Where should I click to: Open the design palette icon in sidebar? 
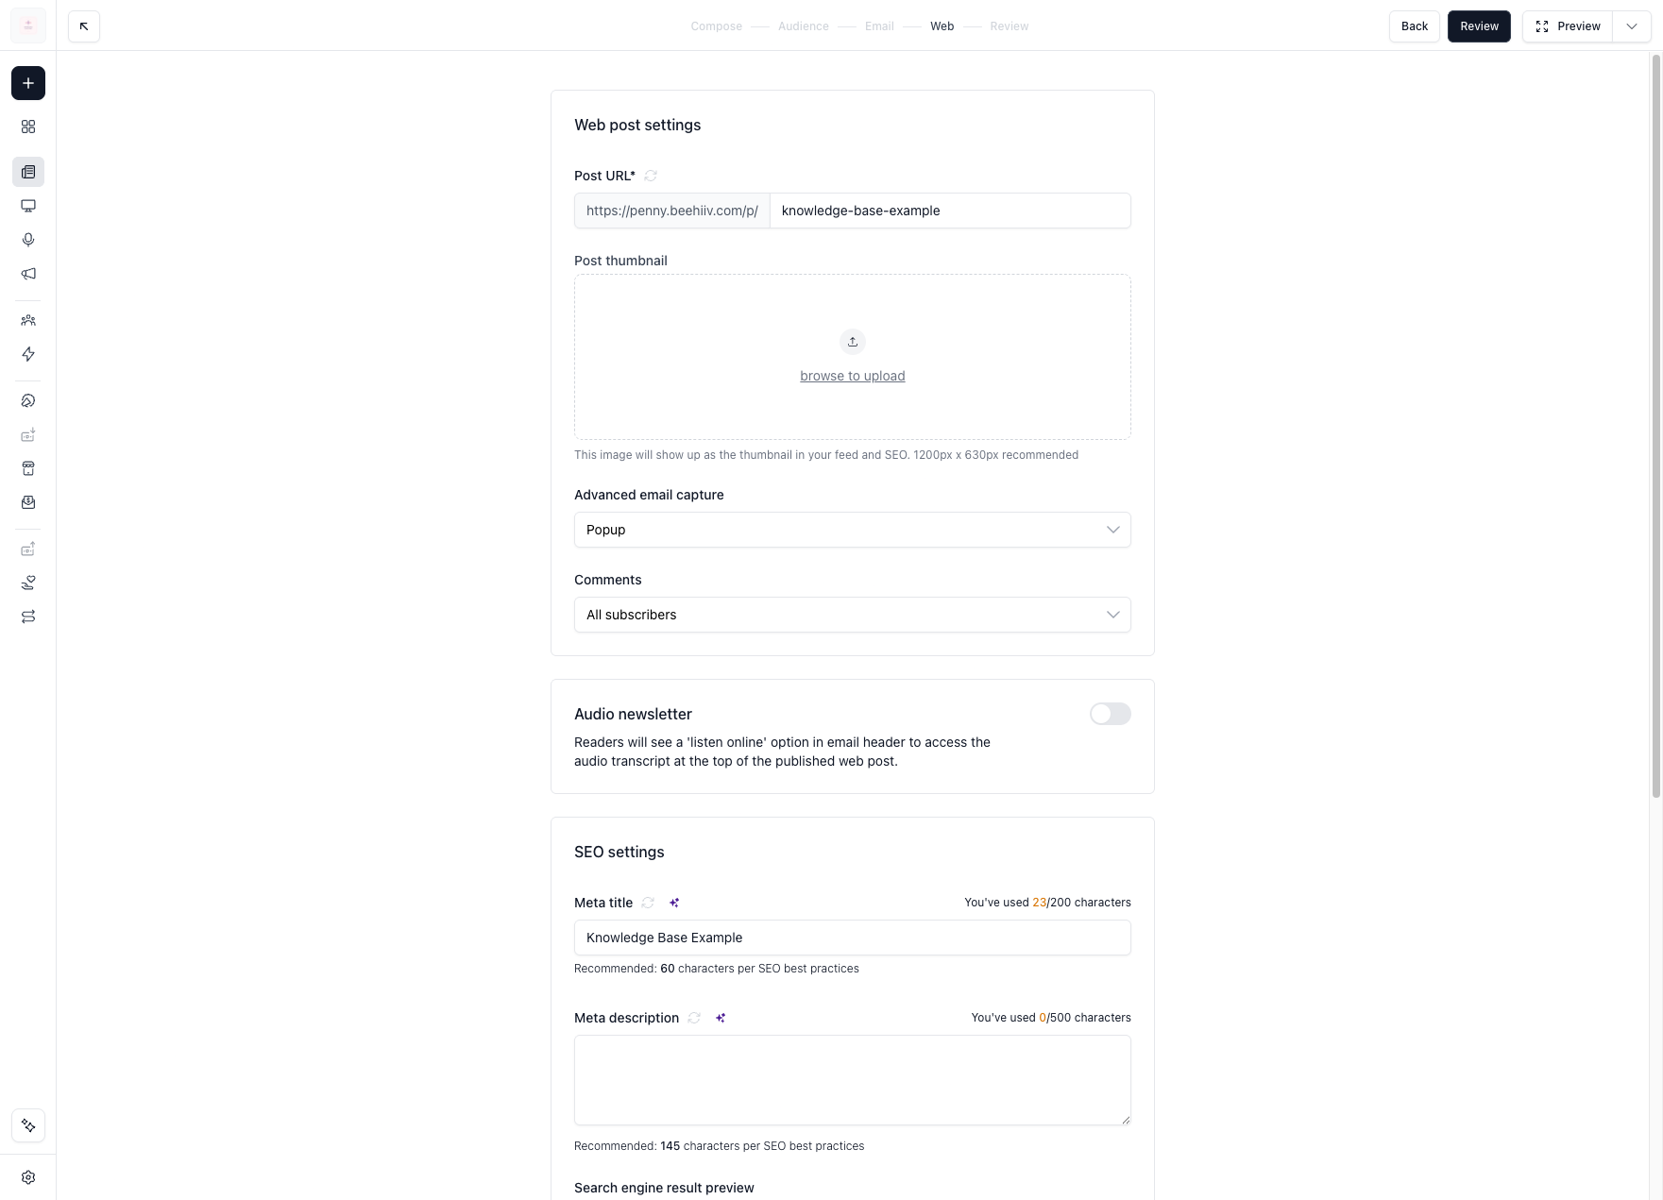tap(28, 400)
